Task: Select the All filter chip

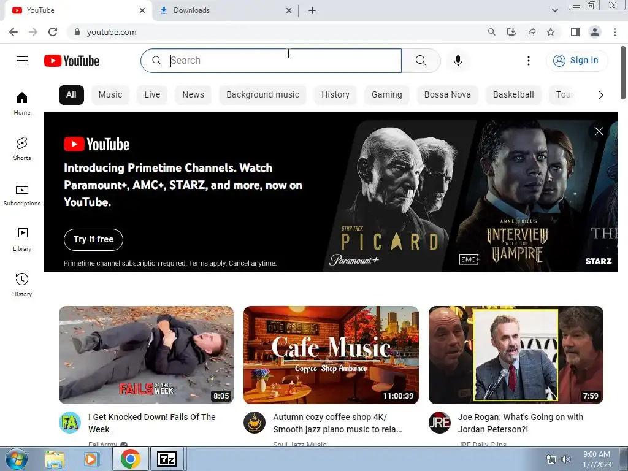Action: (71, 95)
